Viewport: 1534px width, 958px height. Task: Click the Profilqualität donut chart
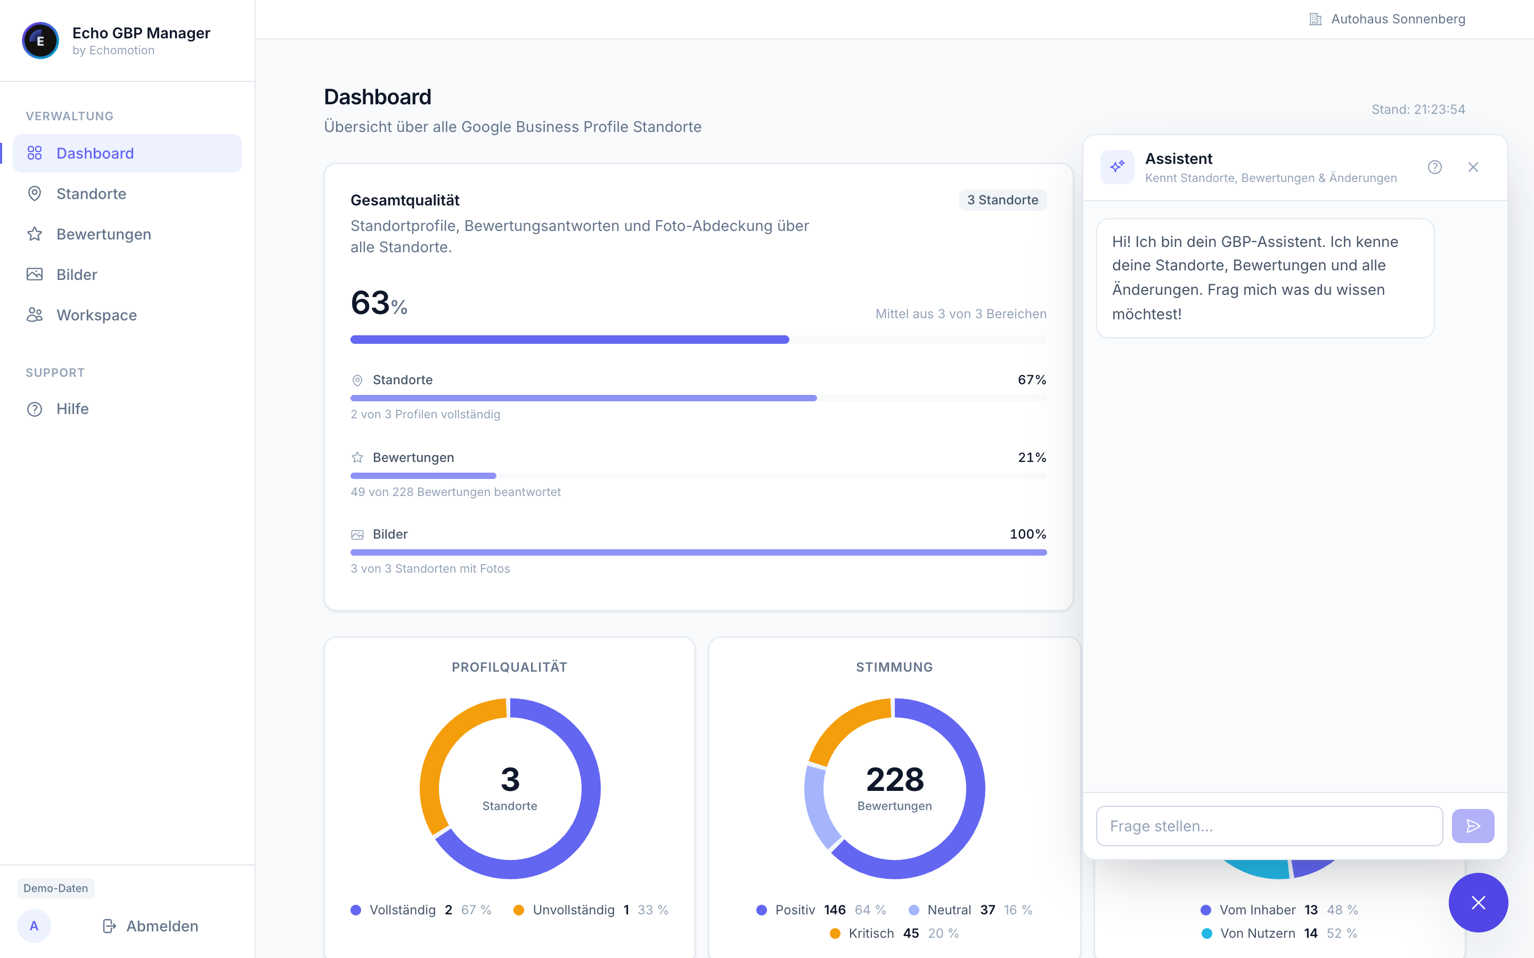coord(510,788)
